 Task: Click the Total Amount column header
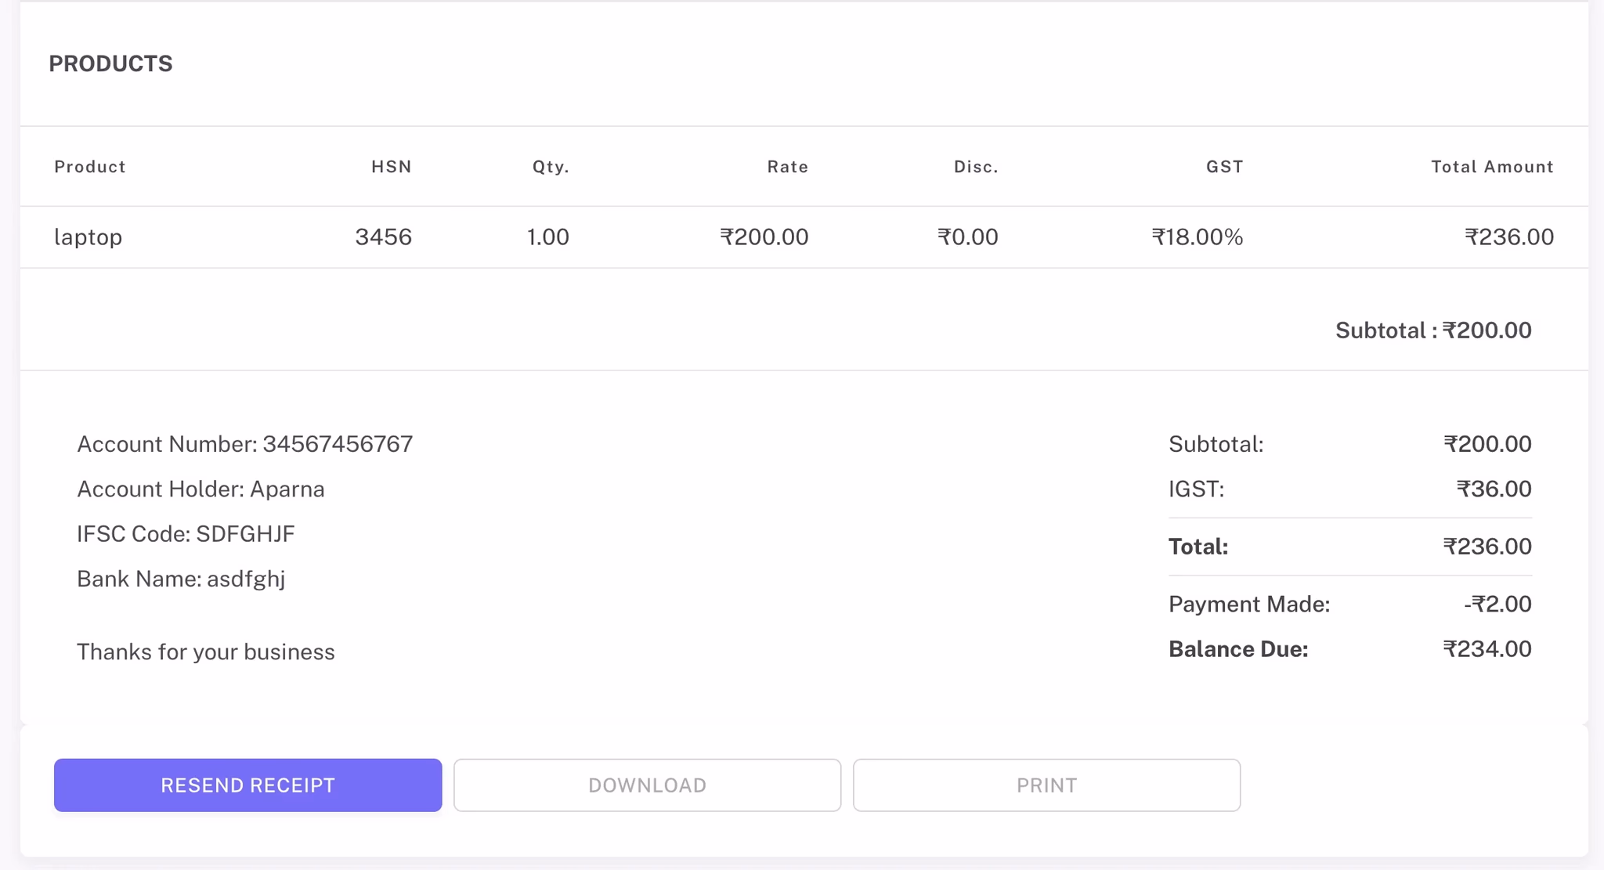[x=1491, y=166]
